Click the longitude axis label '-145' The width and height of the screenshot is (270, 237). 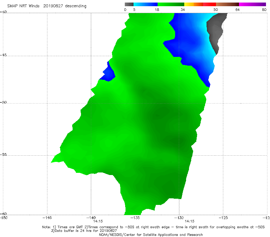pyautogui.click(x=47, y=218)
